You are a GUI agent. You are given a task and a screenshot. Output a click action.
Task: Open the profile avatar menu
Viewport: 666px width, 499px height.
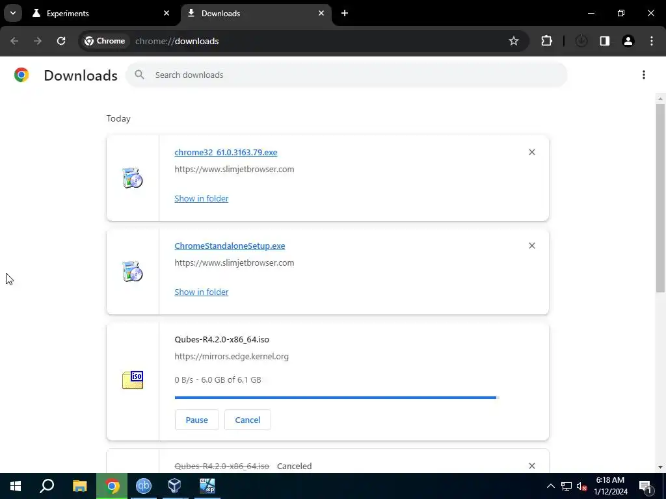(628, 41)
